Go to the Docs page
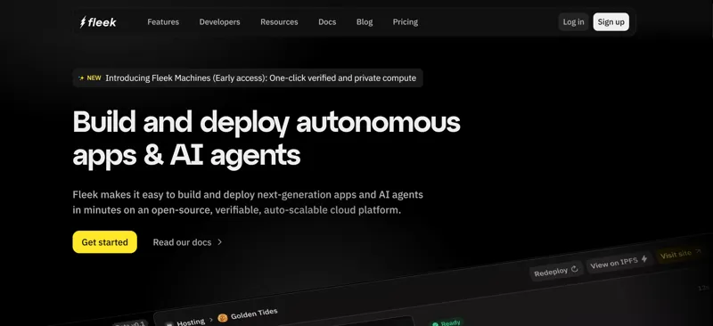 coord(327,22)
